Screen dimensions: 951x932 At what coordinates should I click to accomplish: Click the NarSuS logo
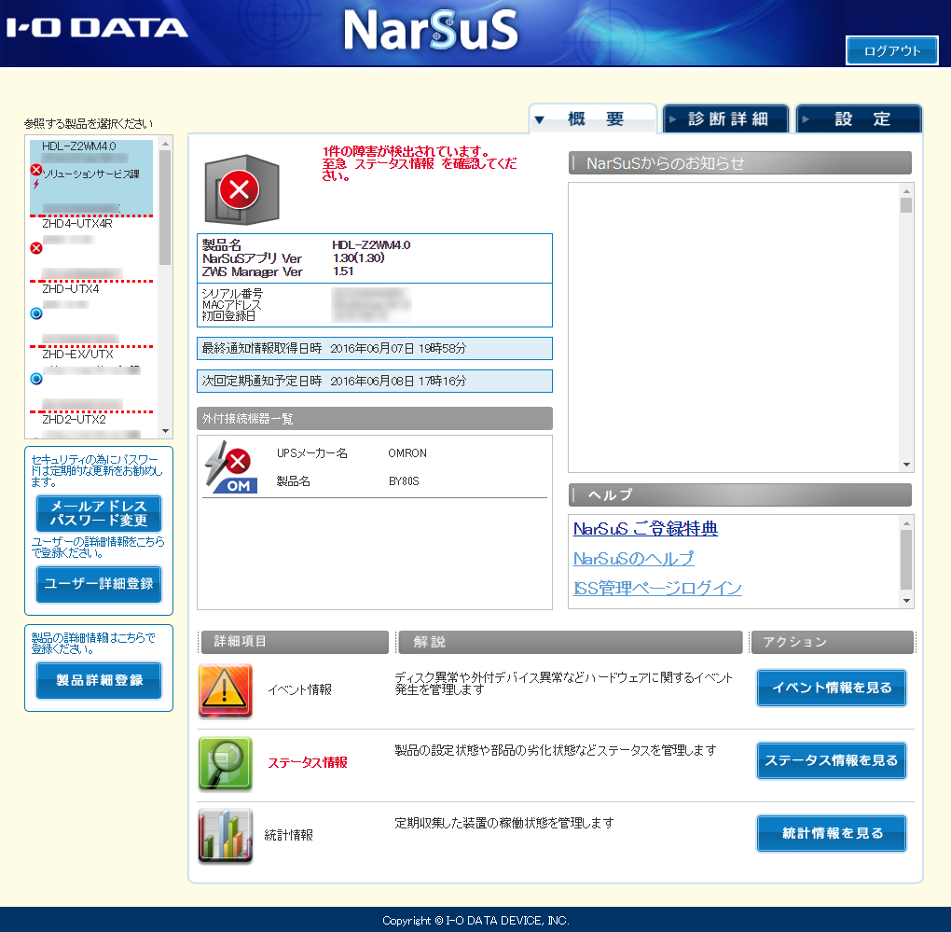431,29
